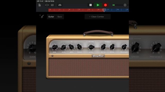The width and height of the screenshot is (165, 92).
Task: Open the mixer track controls icon
Action: pos(60,5)
